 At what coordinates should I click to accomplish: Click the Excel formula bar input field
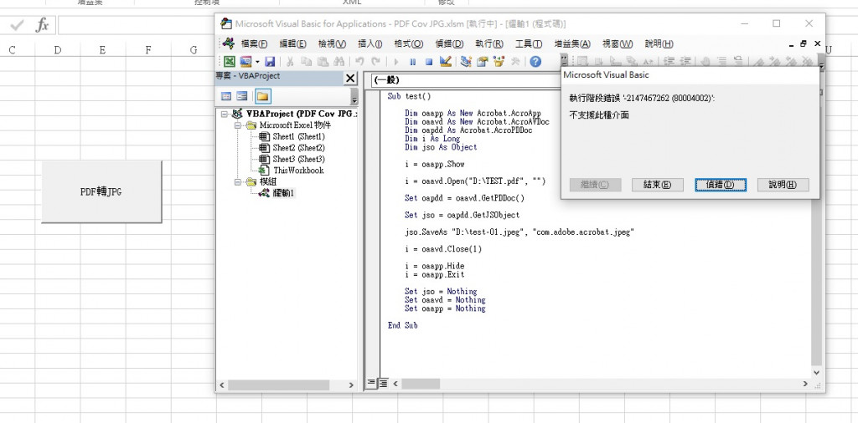click(137, 25)
